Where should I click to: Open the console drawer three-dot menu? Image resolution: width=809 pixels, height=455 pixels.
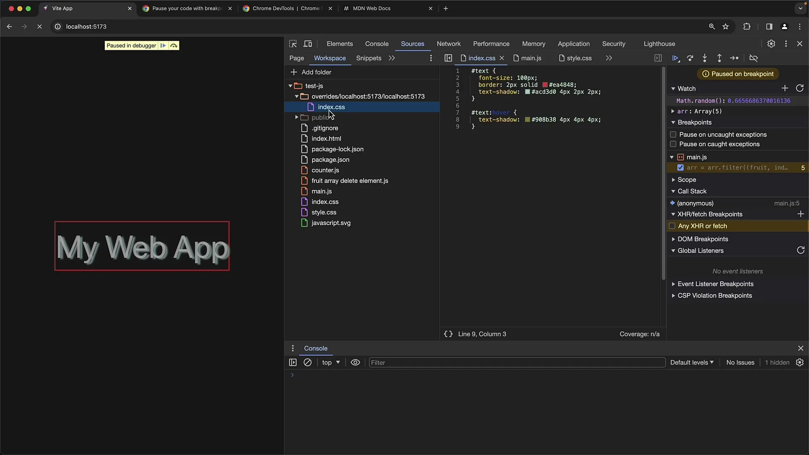coord(293,348)
